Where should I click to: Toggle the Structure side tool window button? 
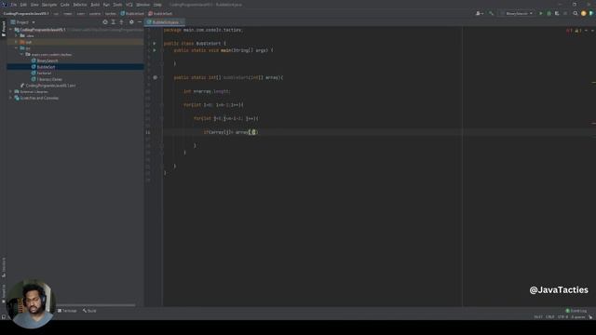coord(4,267)
